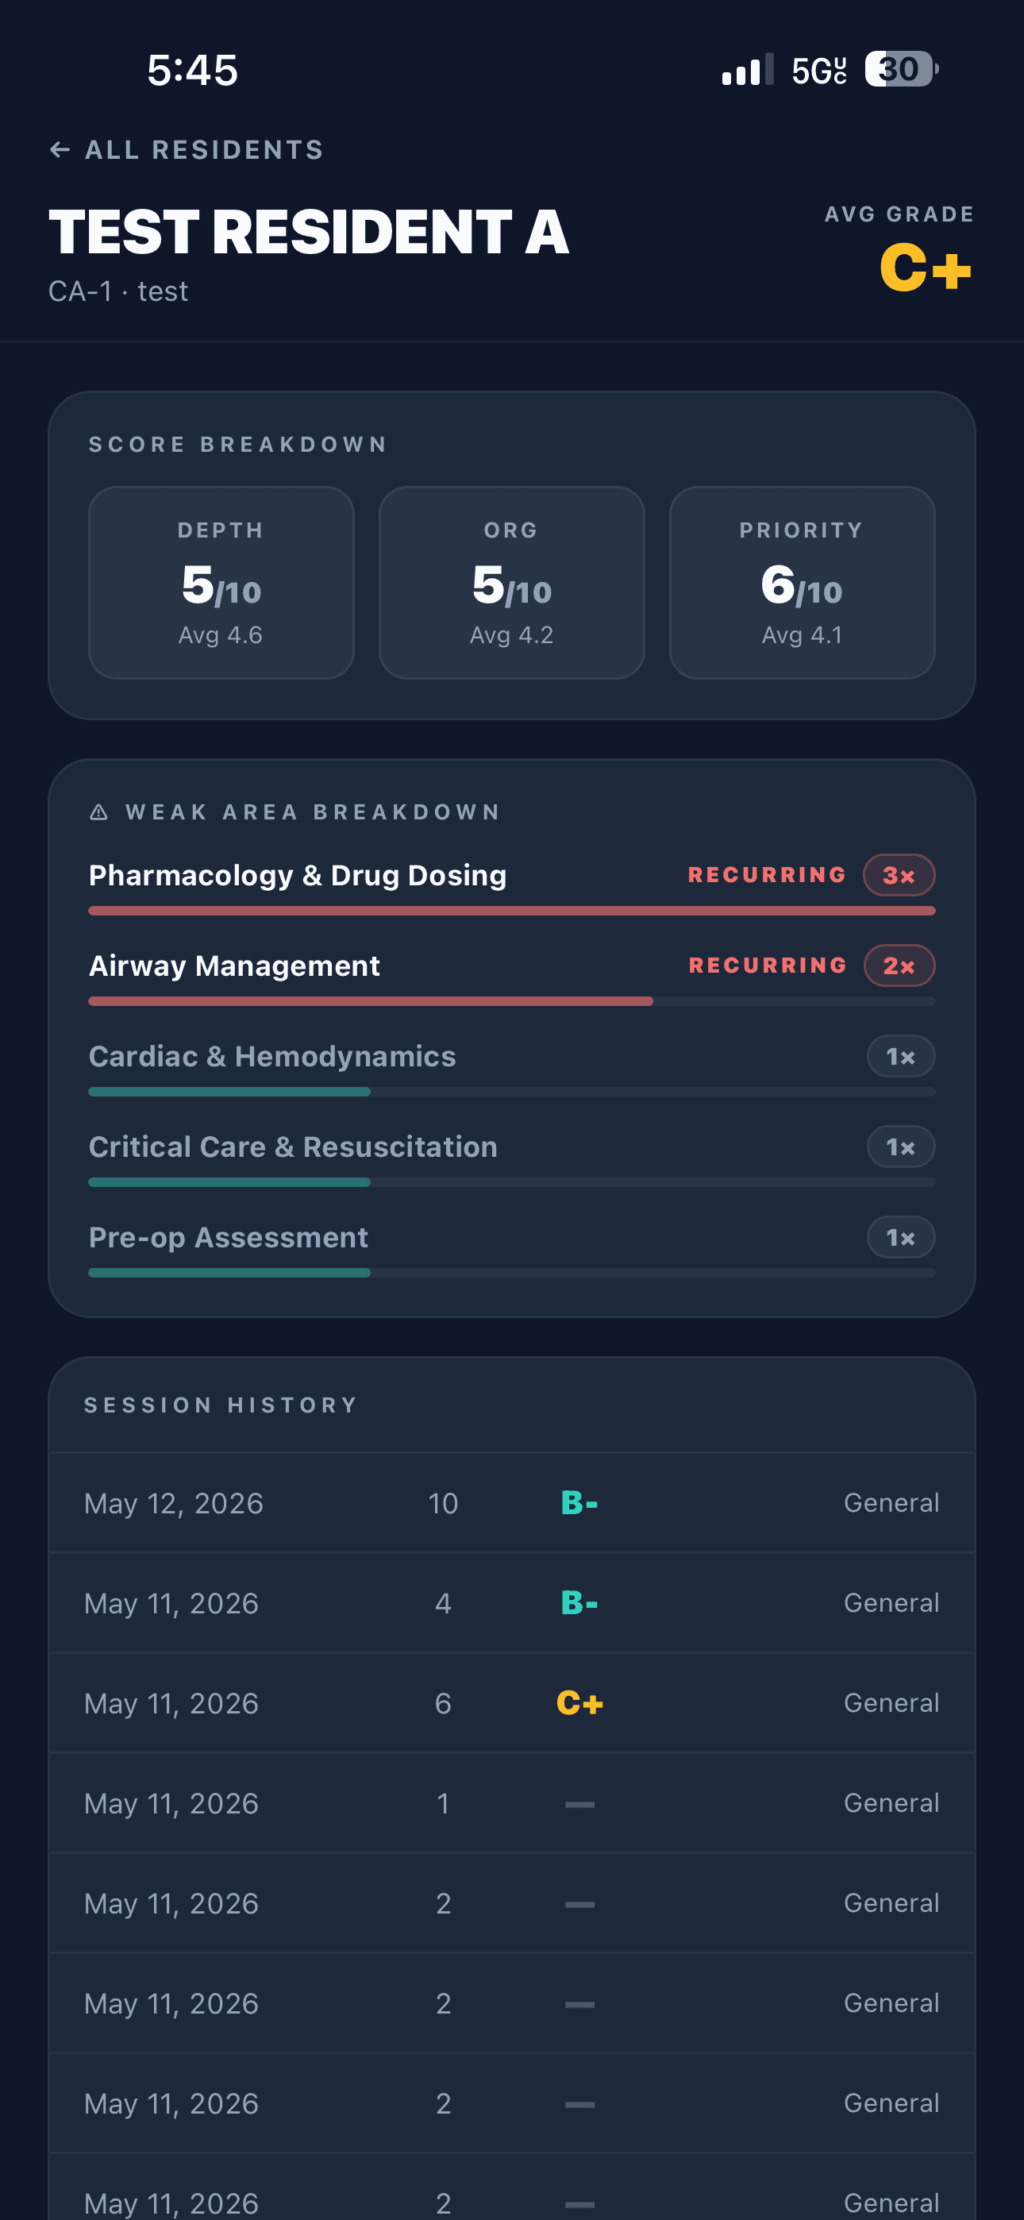
Task: Tap the 5G network indicator
Action: coord(819,71)
